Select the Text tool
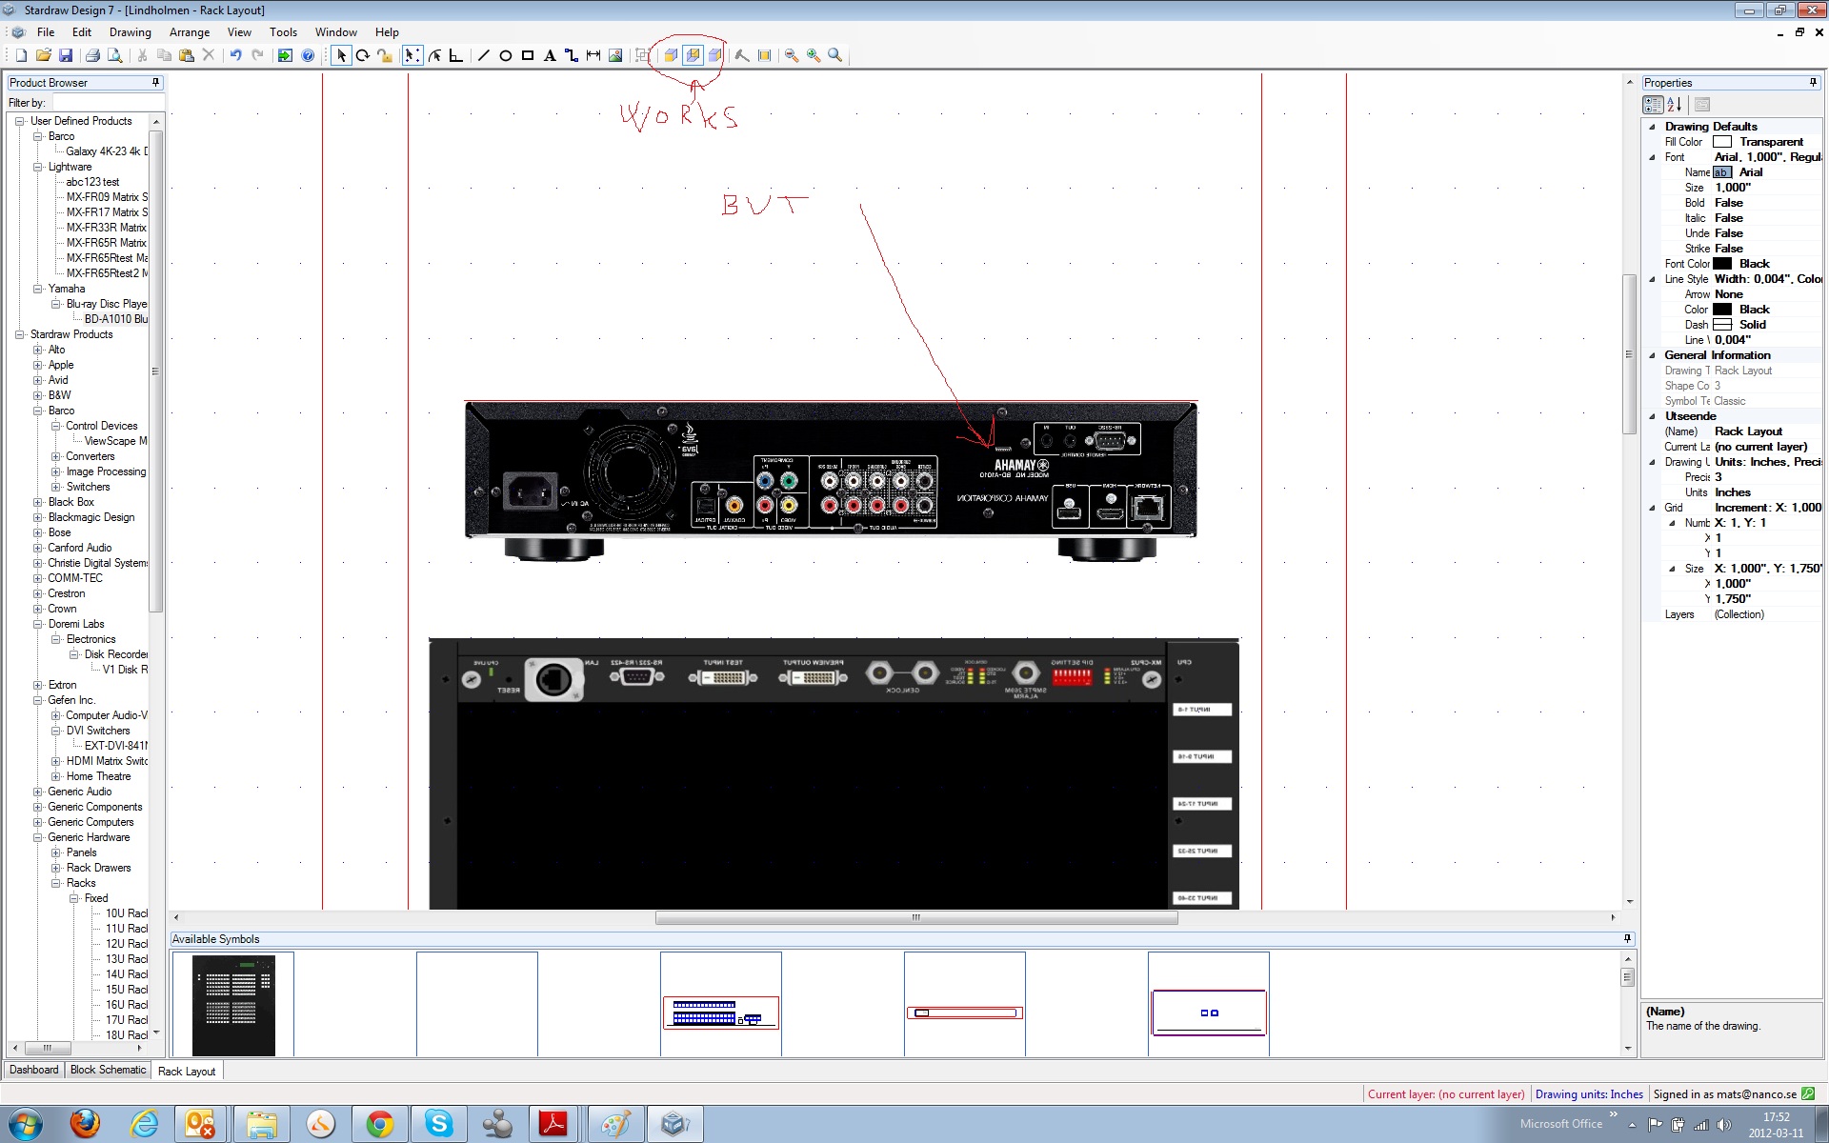1829x1143 pixels. click(x=550, y=56)
